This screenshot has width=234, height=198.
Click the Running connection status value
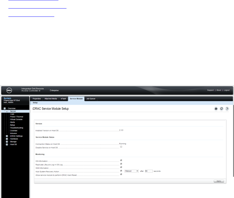point(123,144)
